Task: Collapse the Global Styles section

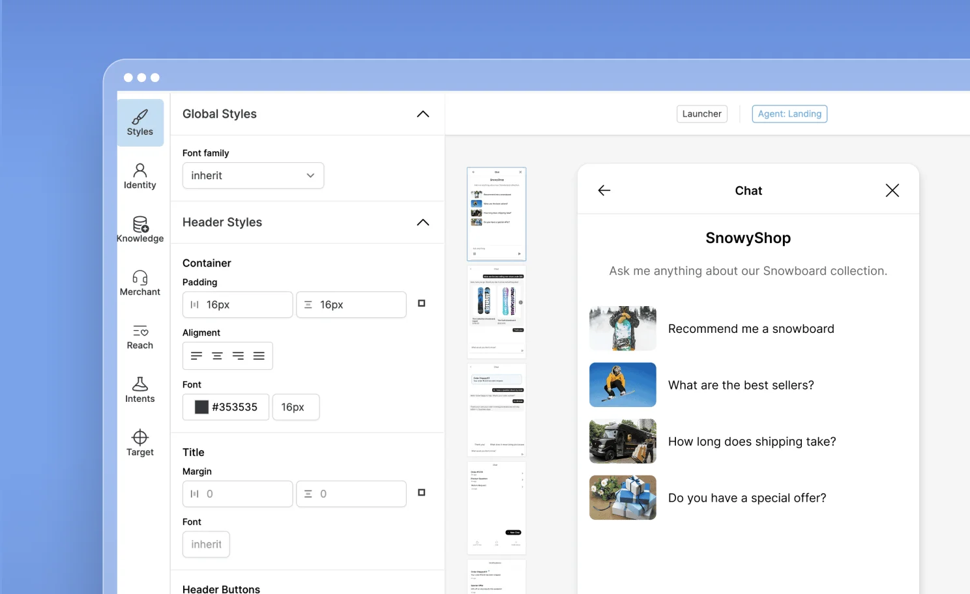Action: pos(422,114)
